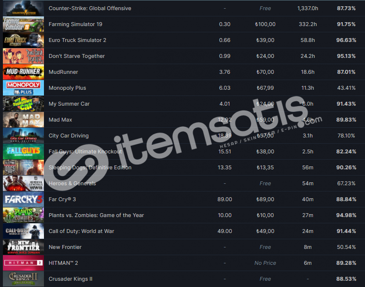
Task: Open the New Frontier game title
Action: (65, 247)
